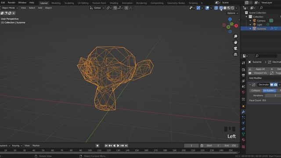Open overlays options dropdown arrow
The width and height of the screenshot is (281, 158).
coord(211,8)
